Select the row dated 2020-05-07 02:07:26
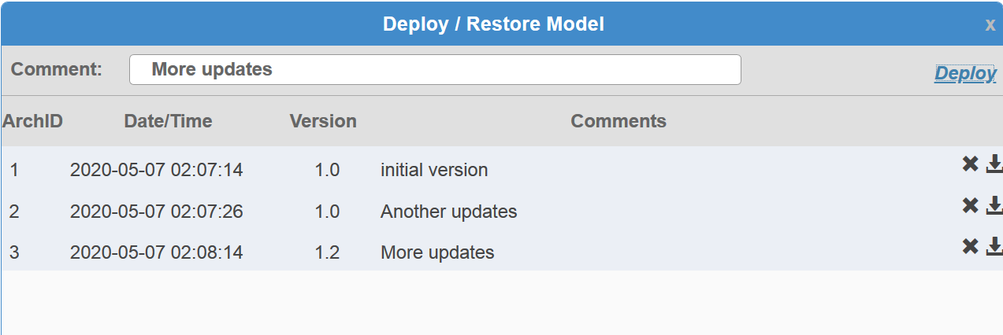 click(x=156, y=212)
